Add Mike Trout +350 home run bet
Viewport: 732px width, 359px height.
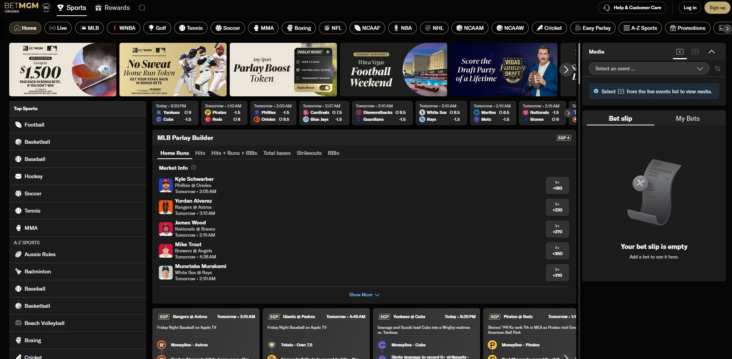click(x=557, y=251)
